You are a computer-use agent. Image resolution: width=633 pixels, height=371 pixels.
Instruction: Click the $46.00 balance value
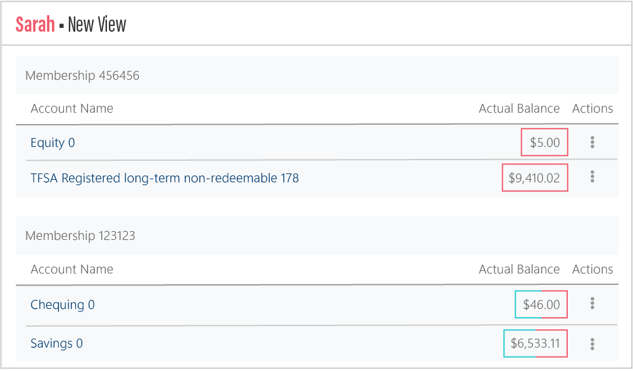coord(541,305)
